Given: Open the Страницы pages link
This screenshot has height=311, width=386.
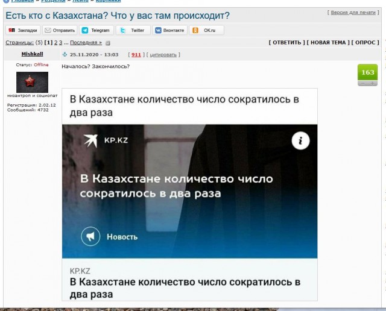Looking at the screenshot, I should 20,43.
